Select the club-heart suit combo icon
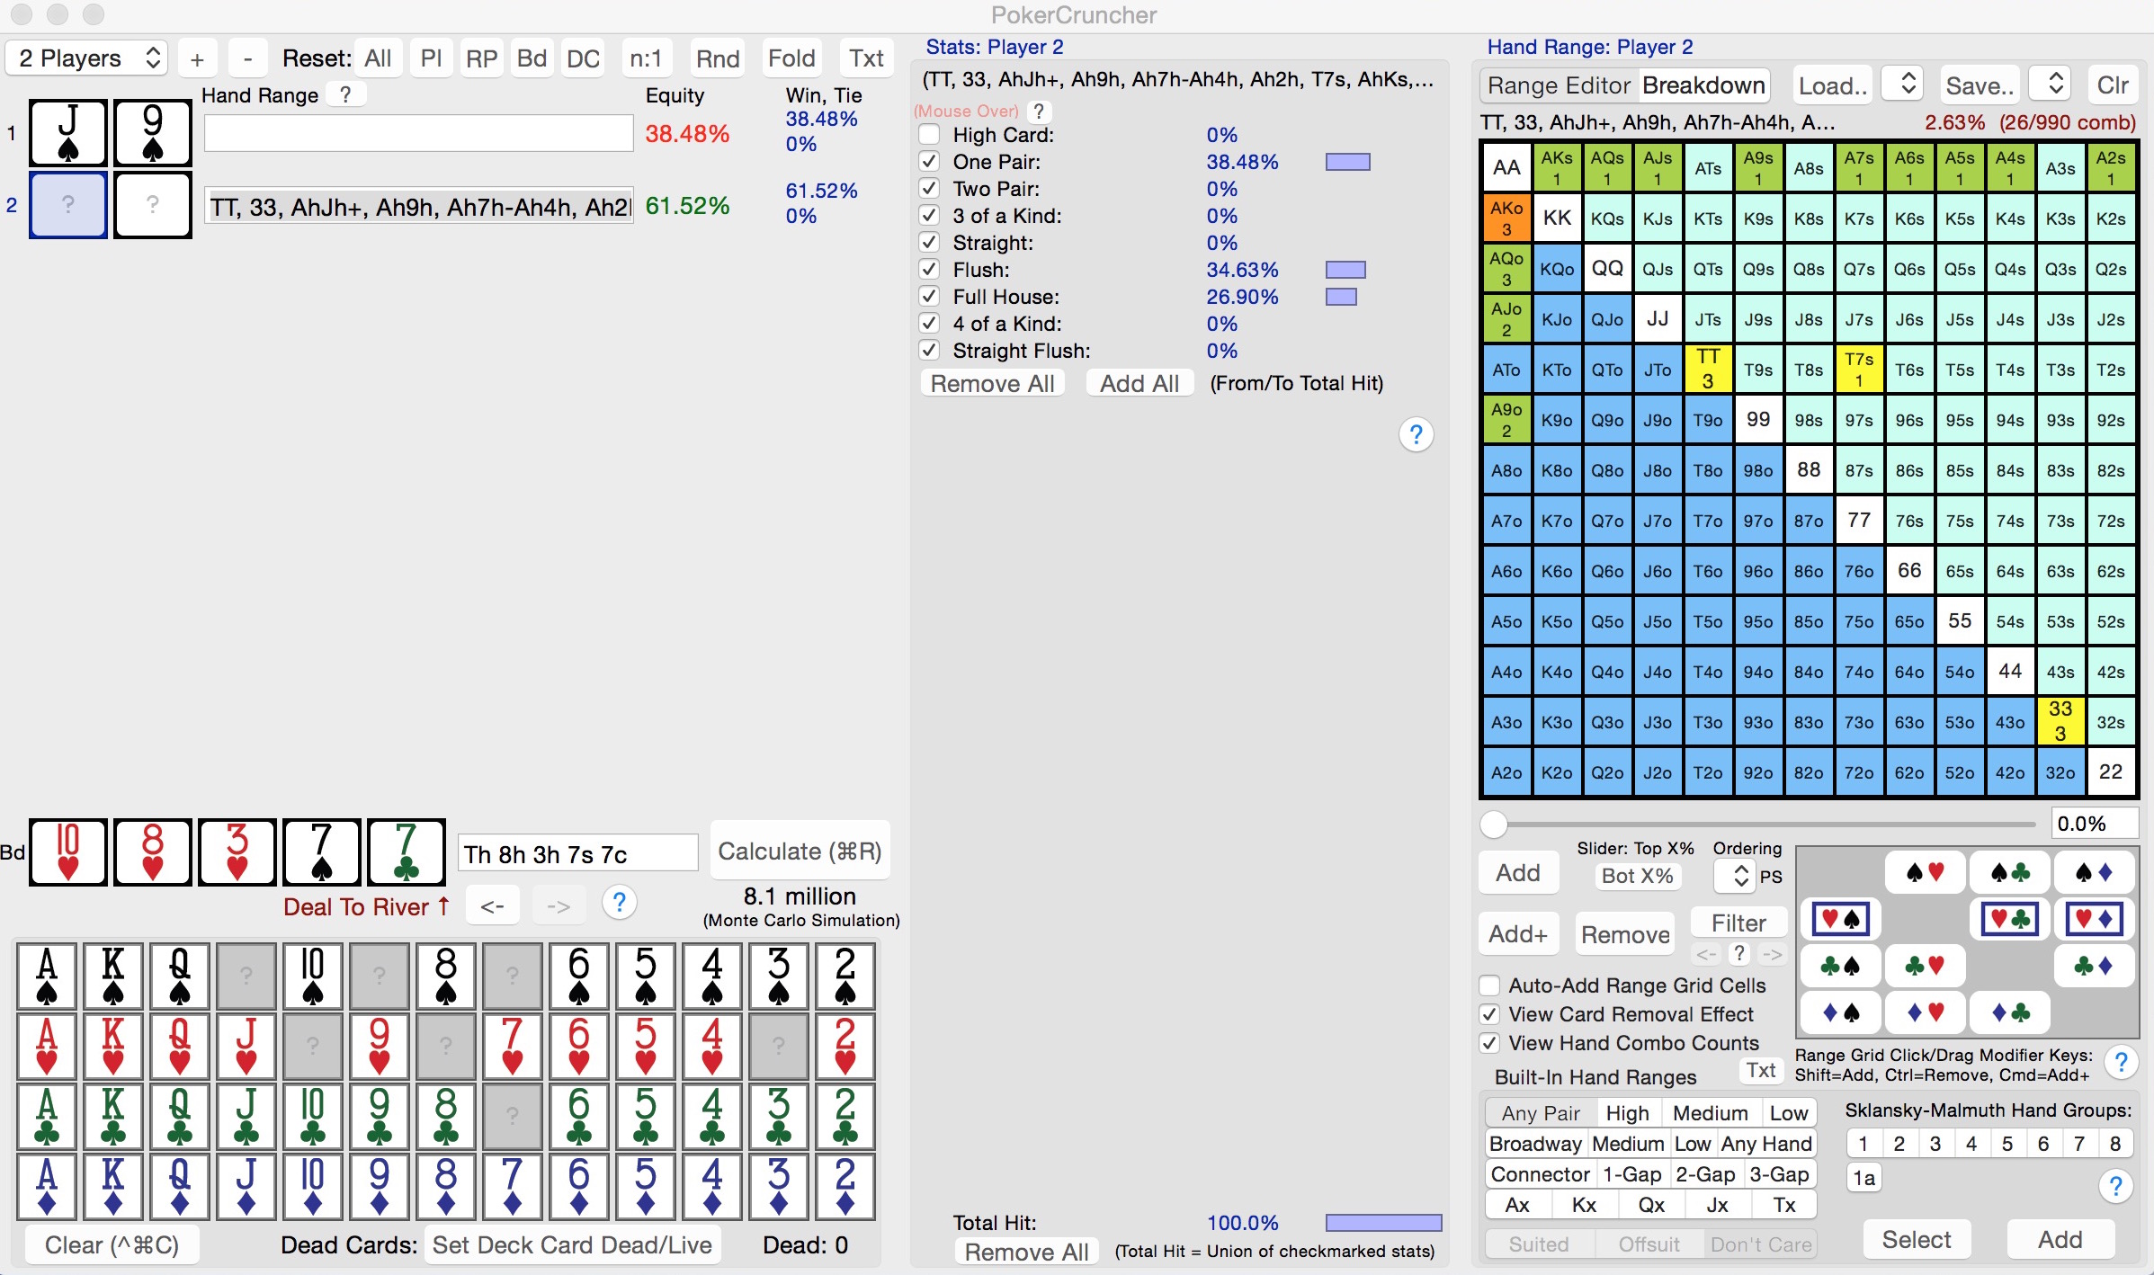 (1925, 966)
